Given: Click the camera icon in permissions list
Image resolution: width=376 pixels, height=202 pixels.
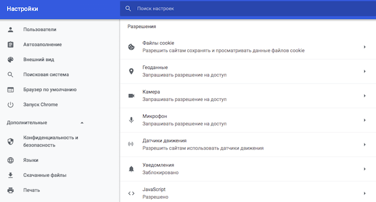Looking at the screenshot, I should (x=131, y=96).
